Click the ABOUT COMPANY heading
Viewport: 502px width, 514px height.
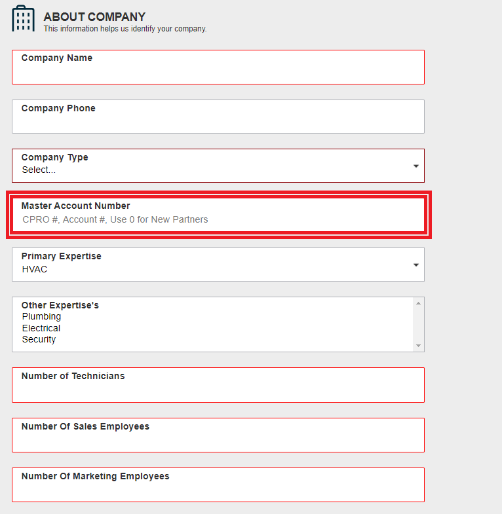[94, 17]
